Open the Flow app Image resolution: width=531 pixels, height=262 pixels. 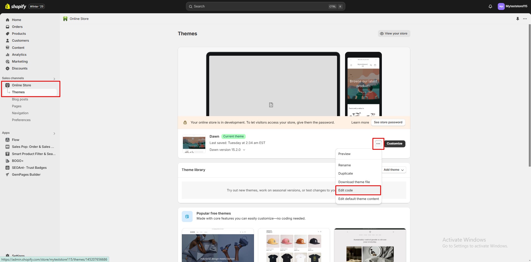15,140
